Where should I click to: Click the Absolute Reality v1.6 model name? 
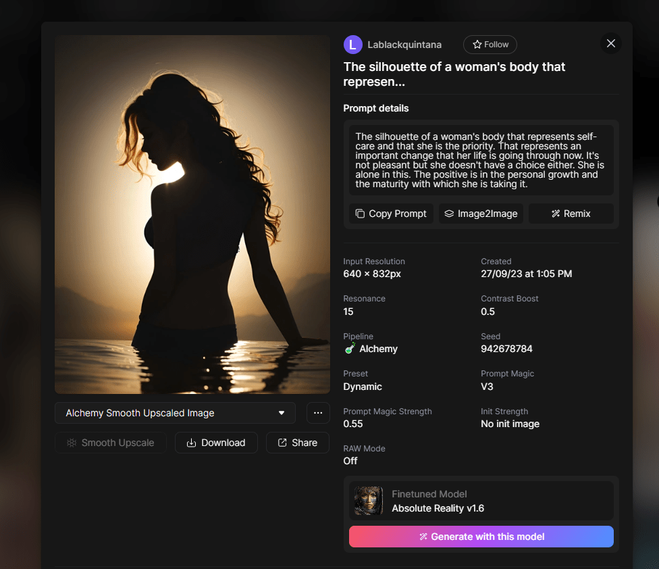tap(438, 508)
